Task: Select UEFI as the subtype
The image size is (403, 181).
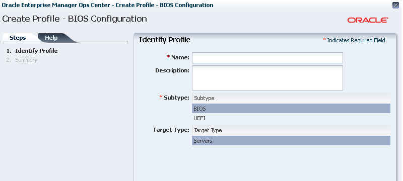Action: [291, 119]
